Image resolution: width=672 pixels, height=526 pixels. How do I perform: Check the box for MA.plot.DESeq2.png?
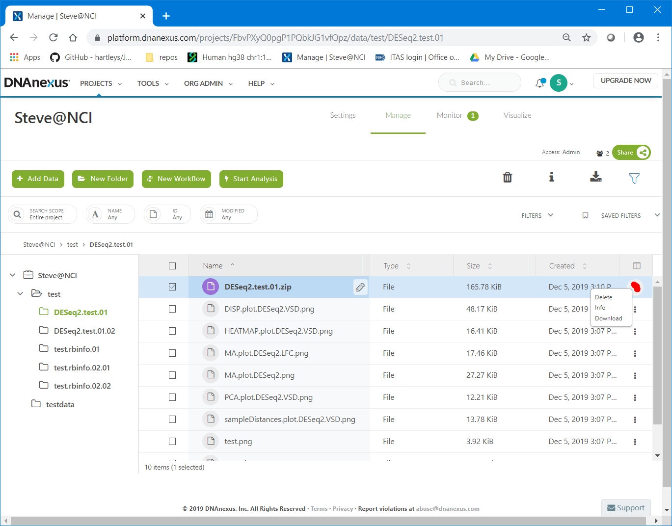[x=172, y=375]
